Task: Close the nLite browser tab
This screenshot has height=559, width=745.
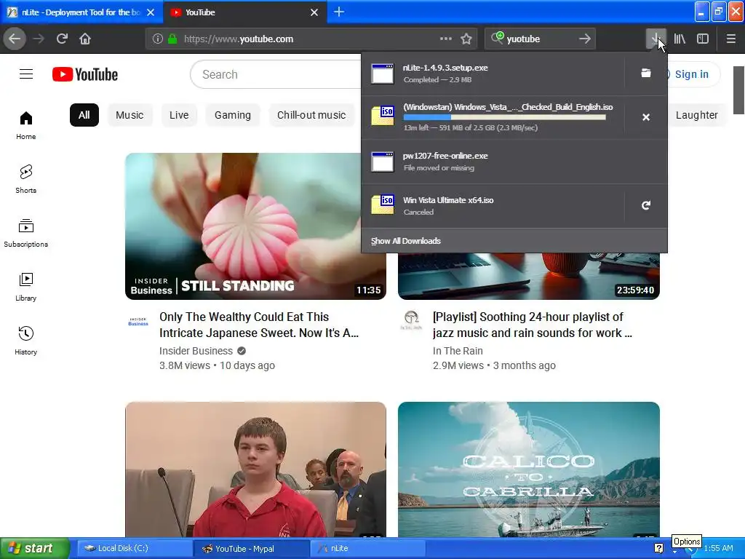Action: pos(151,12)
